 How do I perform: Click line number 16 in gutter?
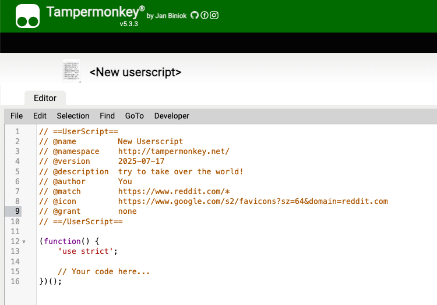pos(15,281)
